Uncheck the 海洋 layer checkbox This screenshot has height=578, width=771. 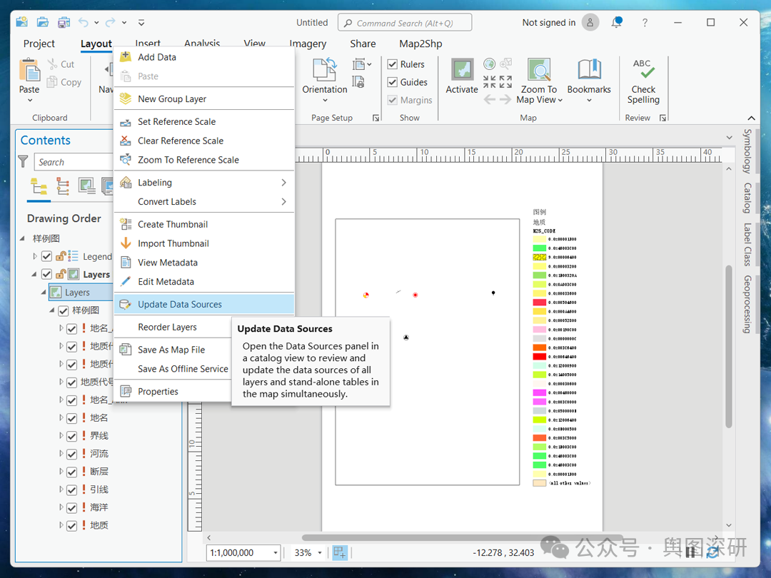pos(72,508)
